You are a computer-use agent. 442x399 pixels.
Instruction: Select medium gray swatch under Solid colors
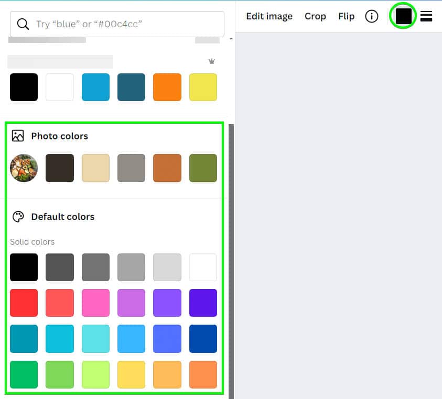pyautogui.click(x=95, y=267)
